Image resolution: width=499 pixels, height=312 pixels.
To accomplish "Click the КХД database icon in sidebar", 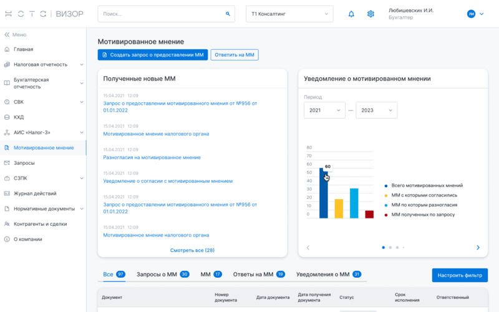I will click(7, 117).
